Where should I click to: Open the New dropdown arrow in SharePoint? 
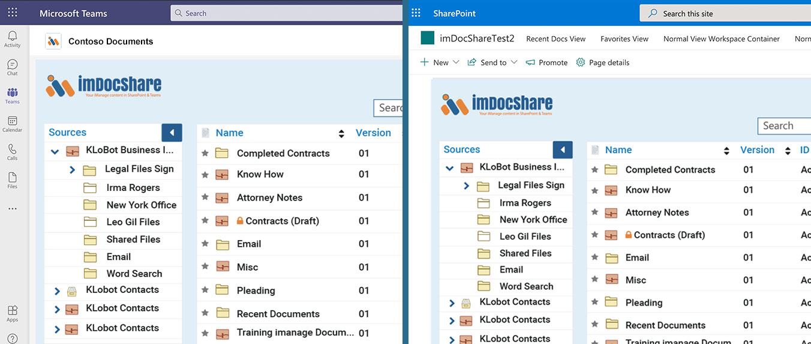456,62
